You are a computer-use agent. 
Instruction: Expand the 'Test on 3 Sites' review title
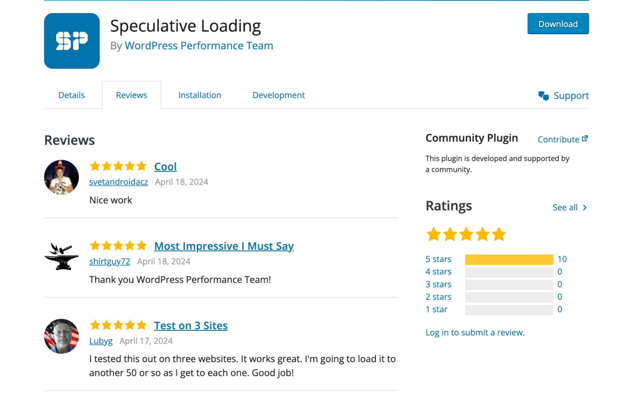click(191, 325)
